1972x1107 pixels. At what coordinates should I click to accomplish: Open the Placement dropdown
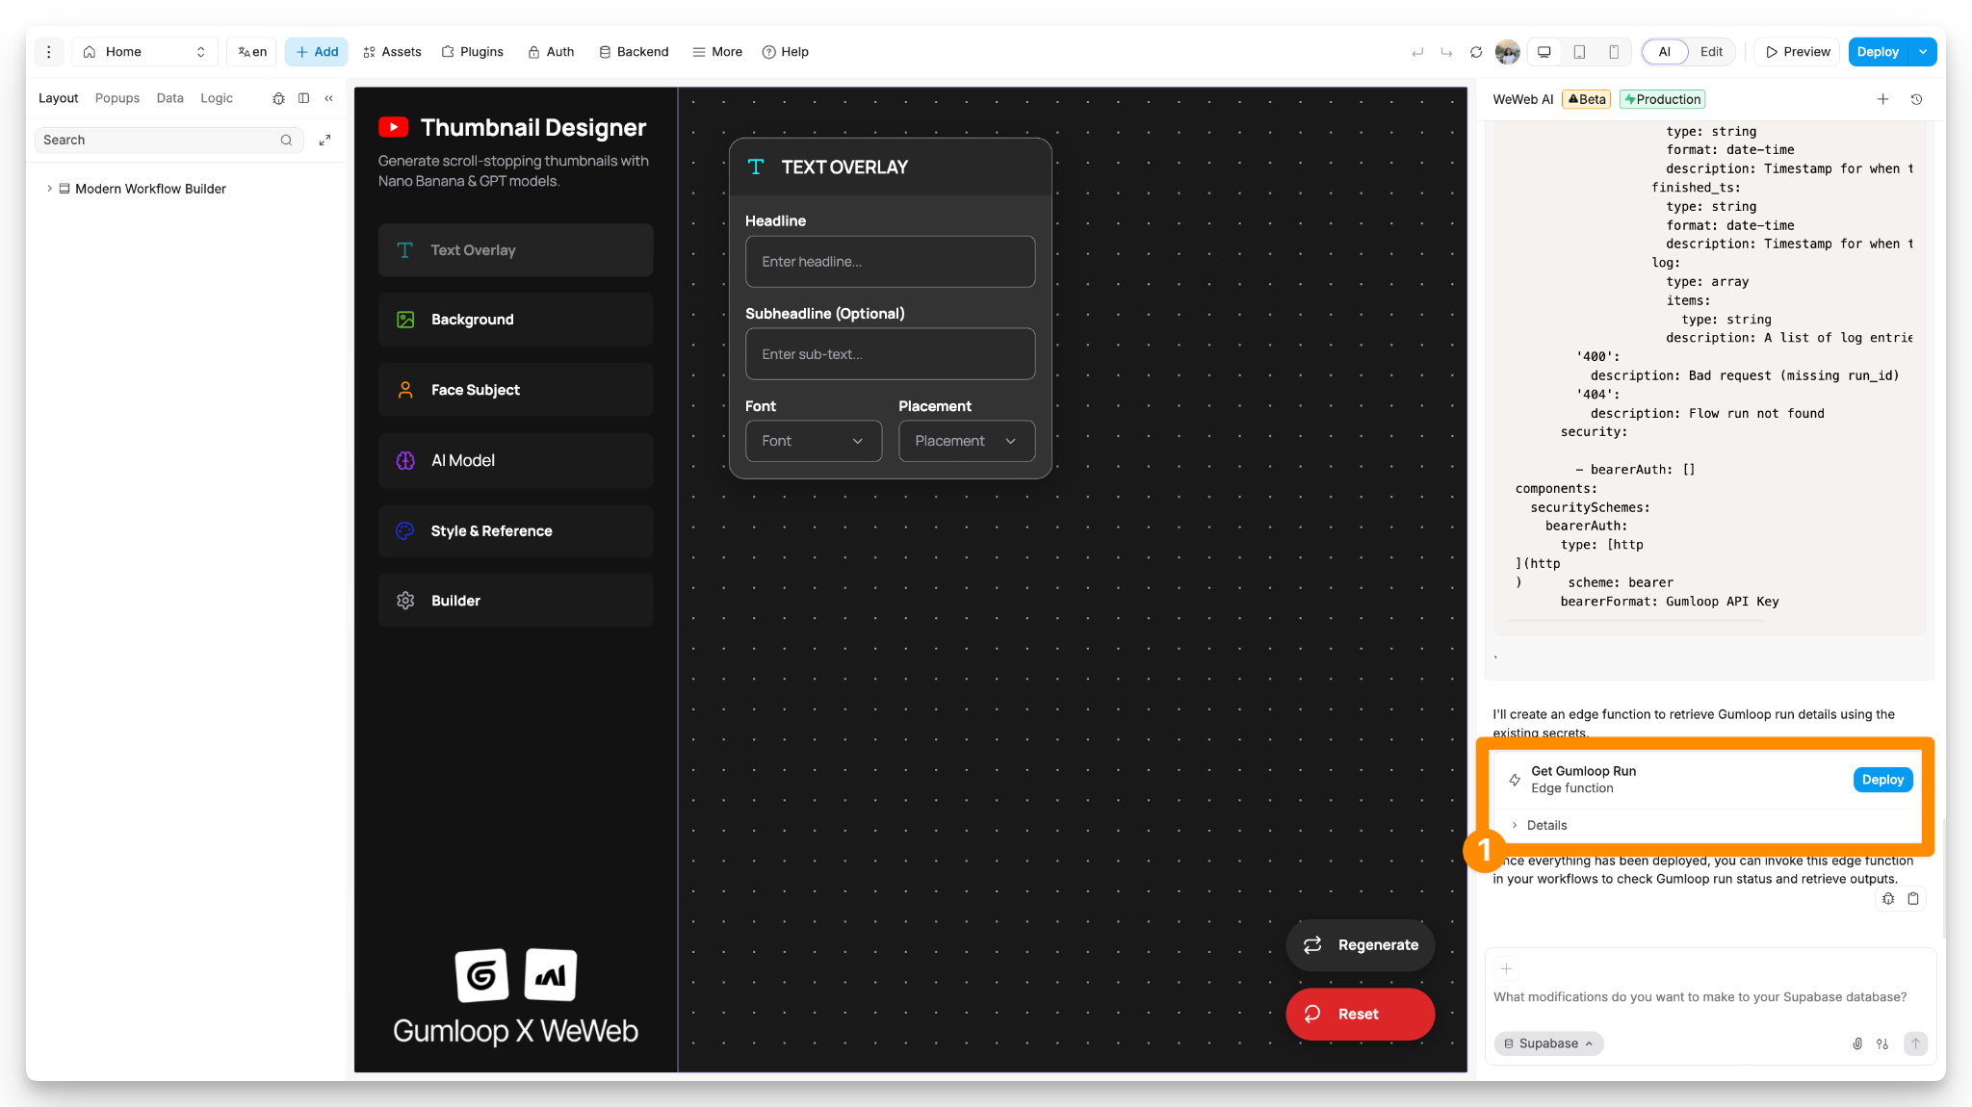[x=966, y=441]
